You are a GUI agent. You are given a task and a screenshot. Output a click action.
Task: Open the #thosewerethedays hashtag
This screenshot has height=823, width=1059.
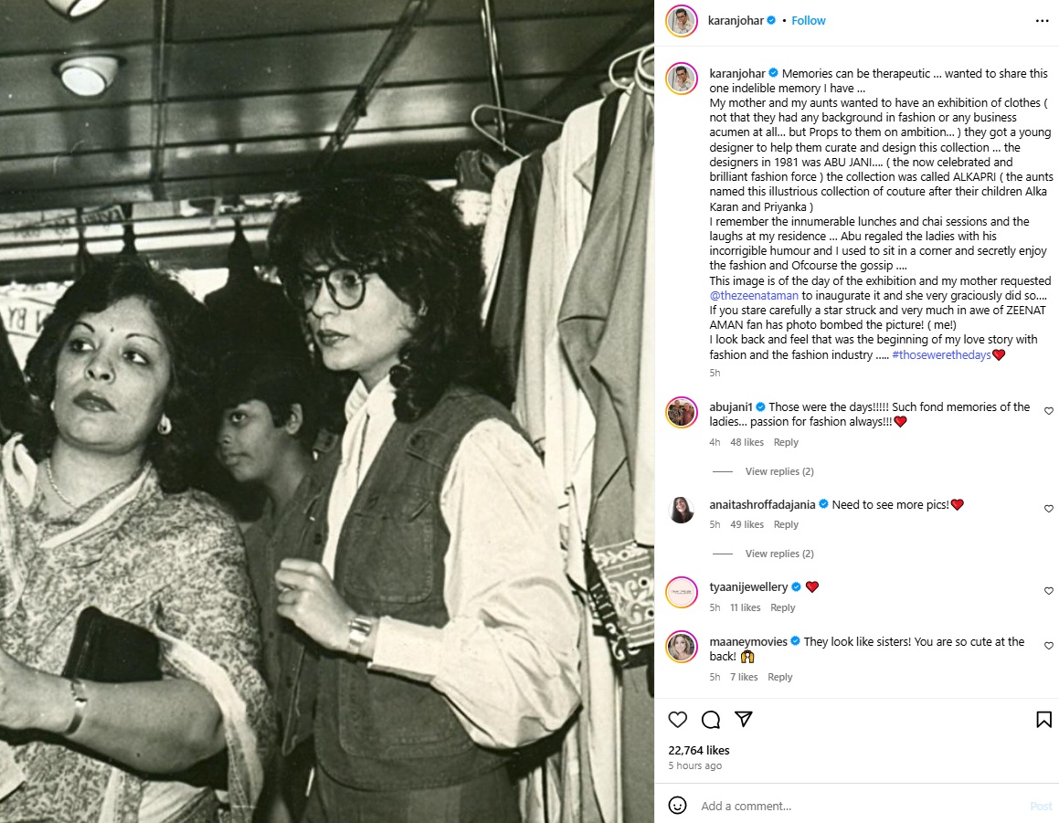pyautogui.click(x=941, y=355)
